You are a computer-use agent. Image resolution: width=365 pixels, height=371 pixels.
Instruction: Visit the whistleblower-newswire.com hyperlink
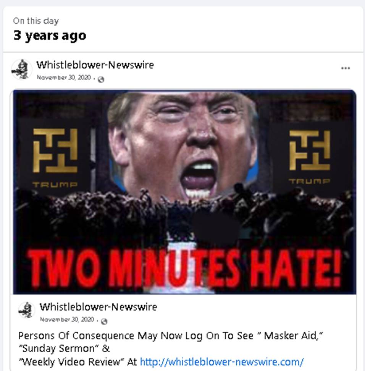click(222, 362)
